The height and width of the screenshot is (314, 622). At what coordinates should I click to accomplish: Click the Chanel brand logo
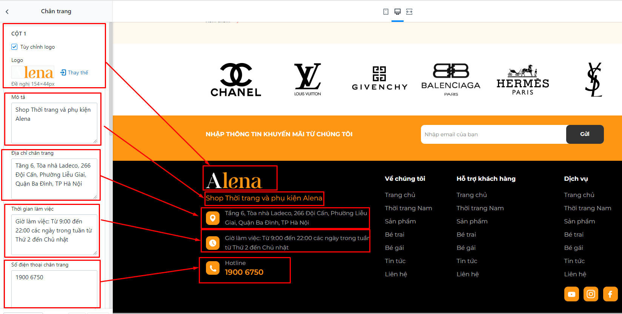click(x=236, y=80)
